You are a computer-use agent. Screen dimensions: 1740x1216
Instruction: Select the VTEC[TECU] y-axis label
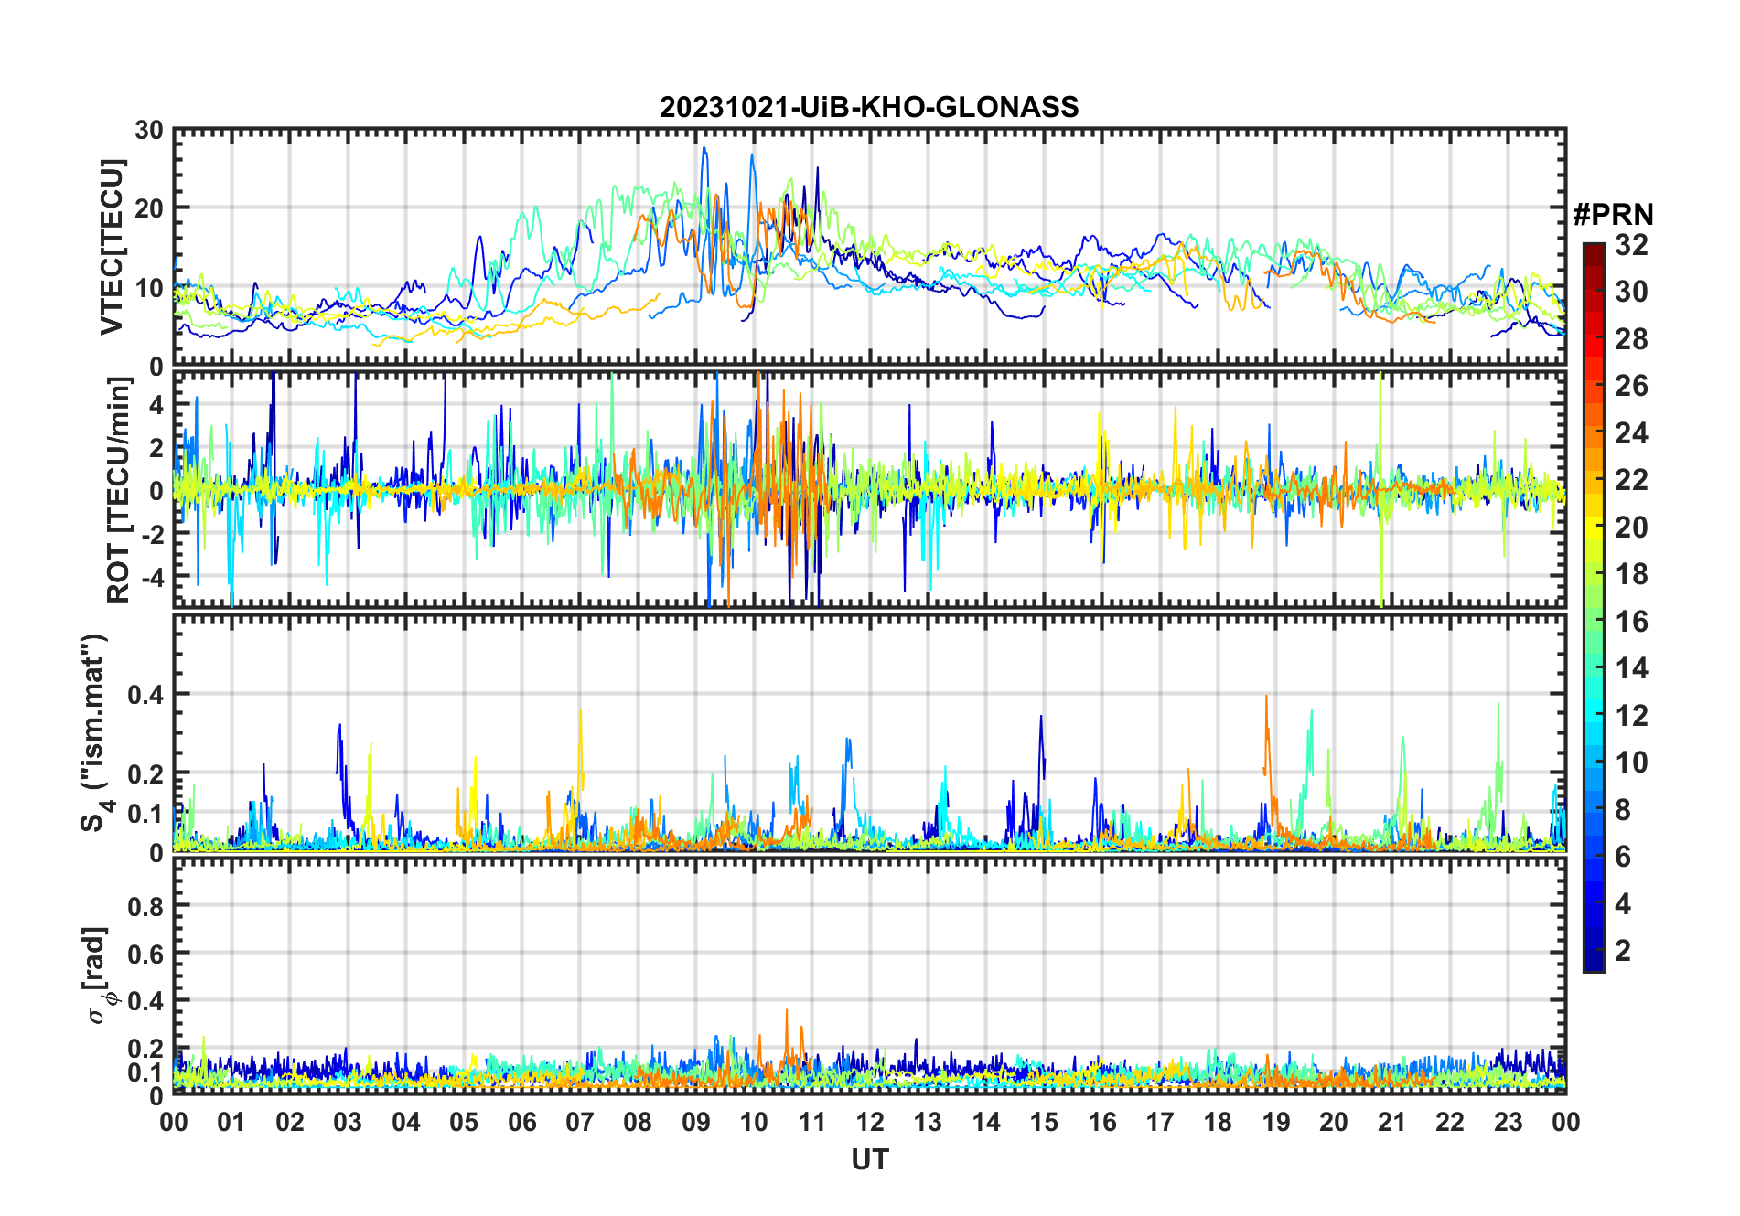point(112,247)
